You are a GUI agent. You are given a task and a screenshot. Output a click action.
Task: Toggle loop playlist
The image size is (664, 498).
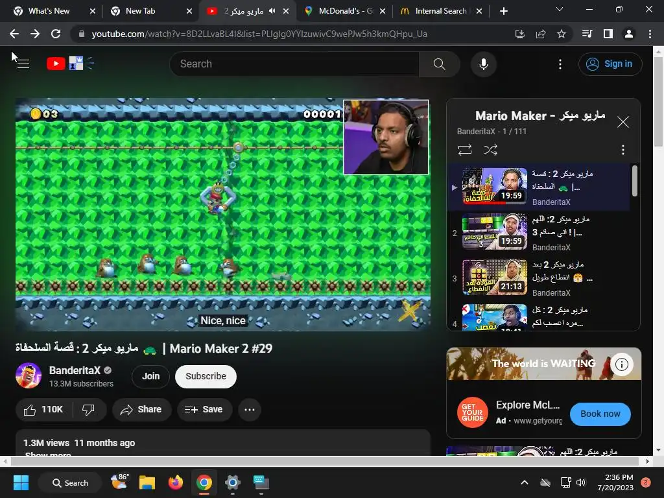464,150
